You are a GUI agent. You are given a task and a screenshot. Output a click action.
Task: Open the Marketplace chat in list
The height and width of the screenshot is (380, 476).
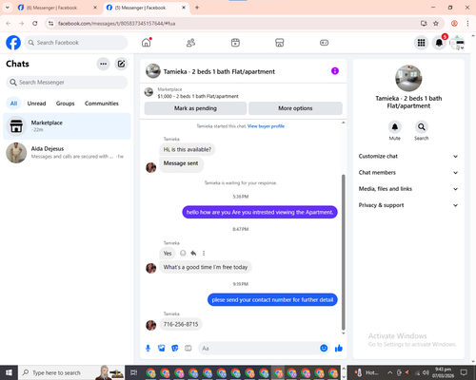tap(67, 126)
